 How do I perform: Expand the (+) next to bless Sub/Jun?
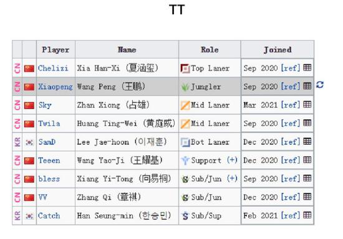point(232,178)
